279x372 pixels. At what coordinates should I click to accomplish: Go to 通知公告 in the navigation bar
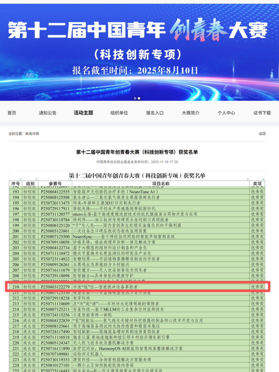click(x=47, y=113)
